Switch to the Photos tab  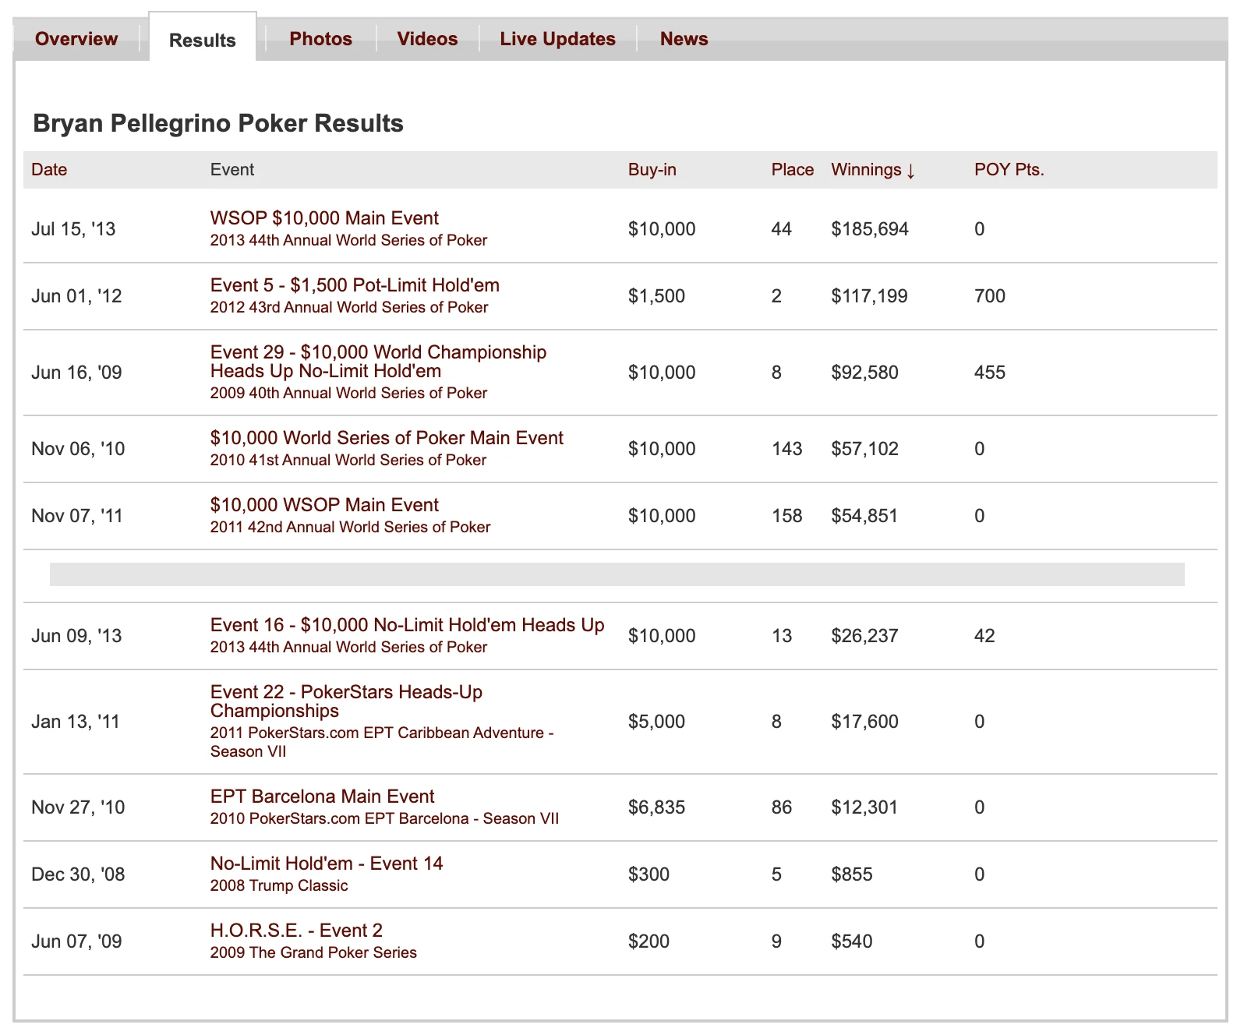pos(320,39)
